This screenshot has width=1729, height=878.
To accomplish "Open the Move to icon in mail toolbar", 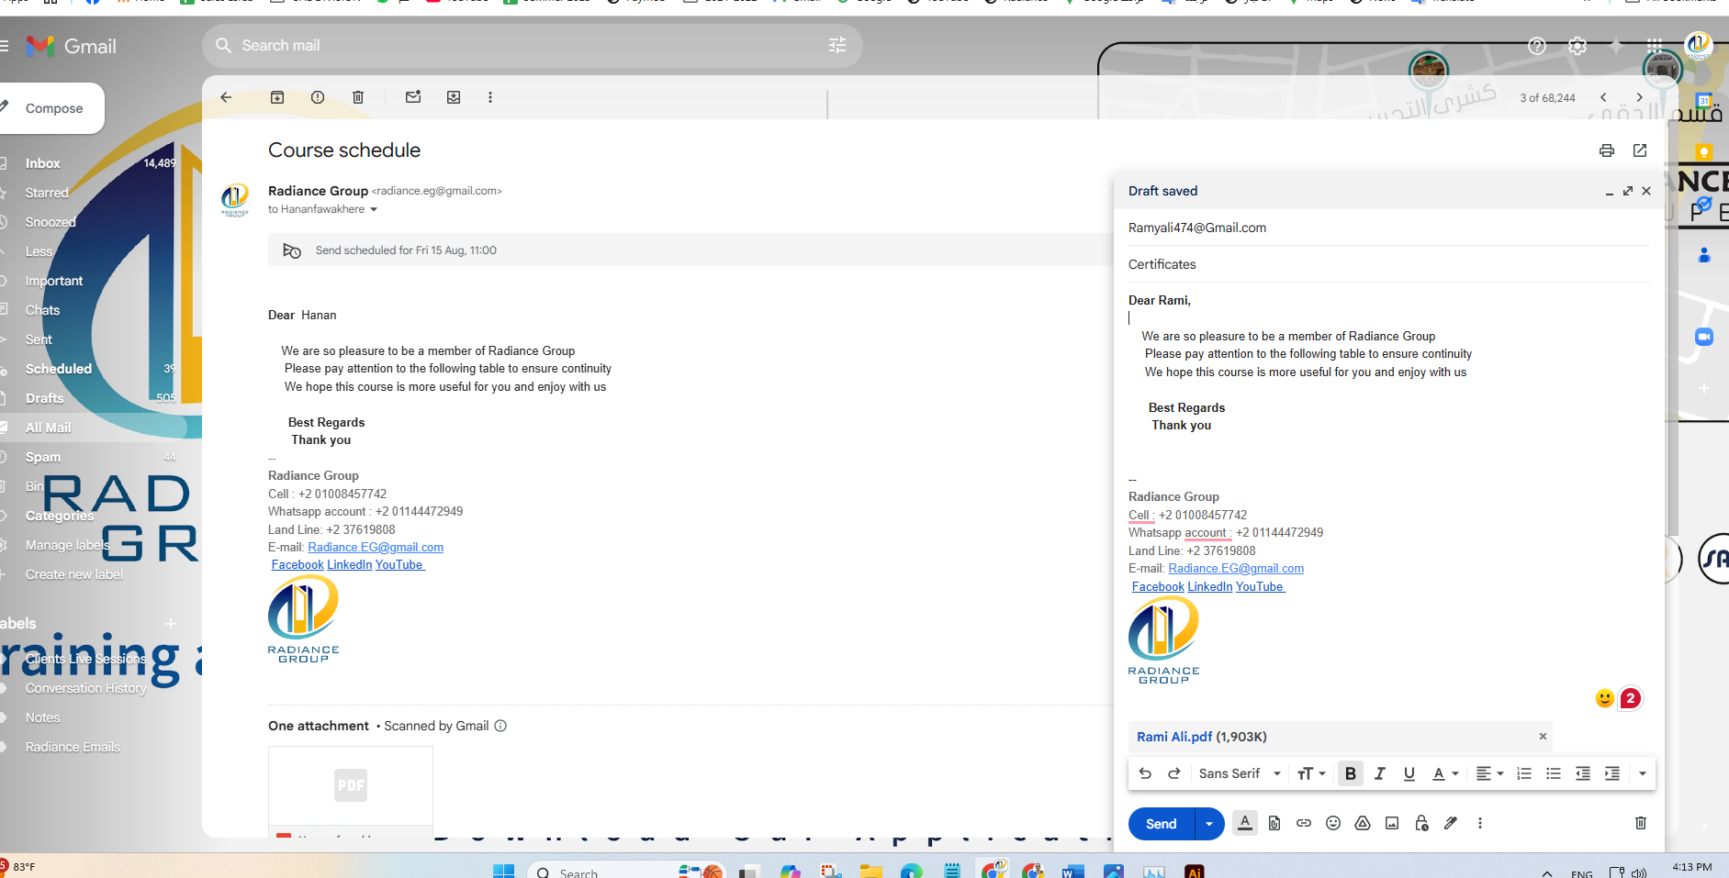I will [454, 97].
